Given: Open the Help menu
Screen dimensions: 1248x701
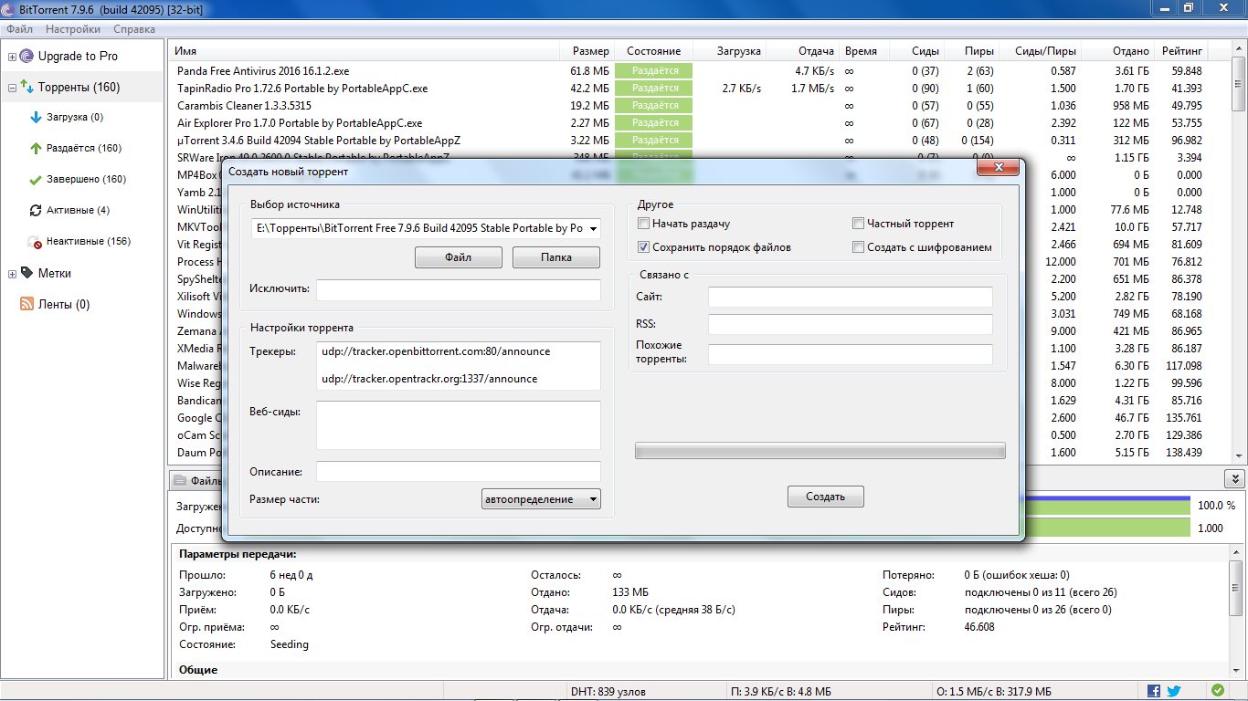Looking at the screenshot, I should [x=133, y=29].
